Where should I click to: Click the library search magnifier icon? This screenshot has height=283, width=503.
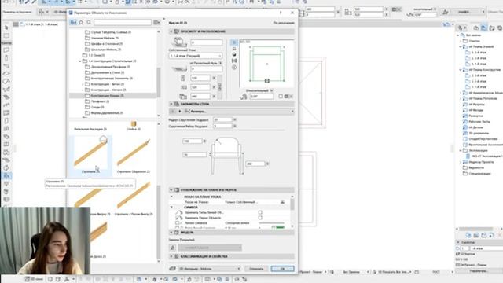click(x=89, y=23)
